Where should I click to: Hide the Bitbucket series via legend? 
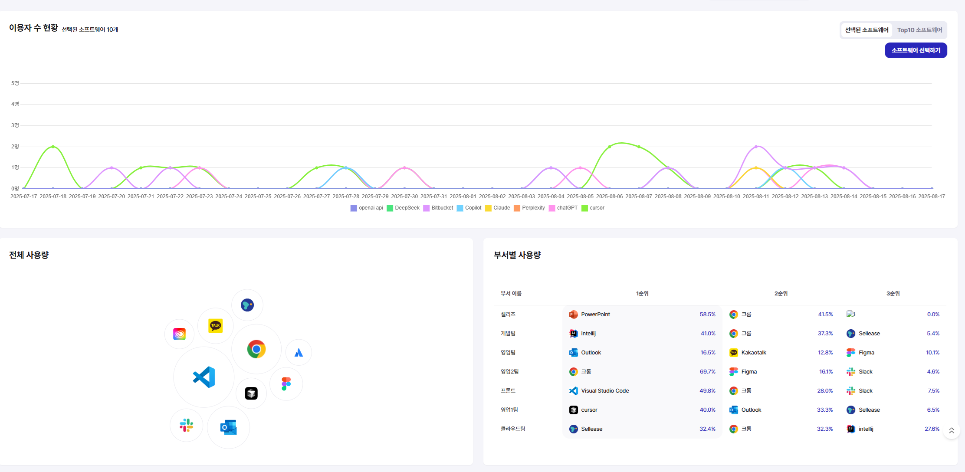pyautogui.click(x=438, y=208)
